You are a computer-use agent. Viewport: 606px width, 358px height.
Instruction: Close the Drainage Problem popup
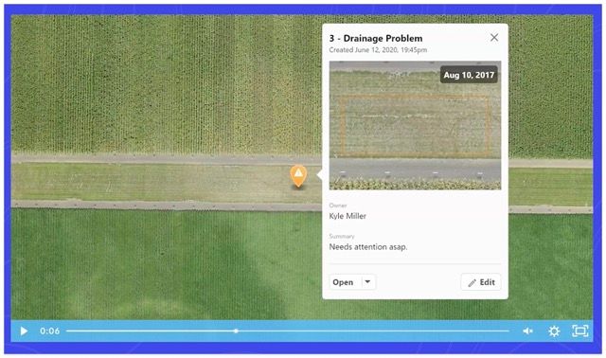coord(494,38)
